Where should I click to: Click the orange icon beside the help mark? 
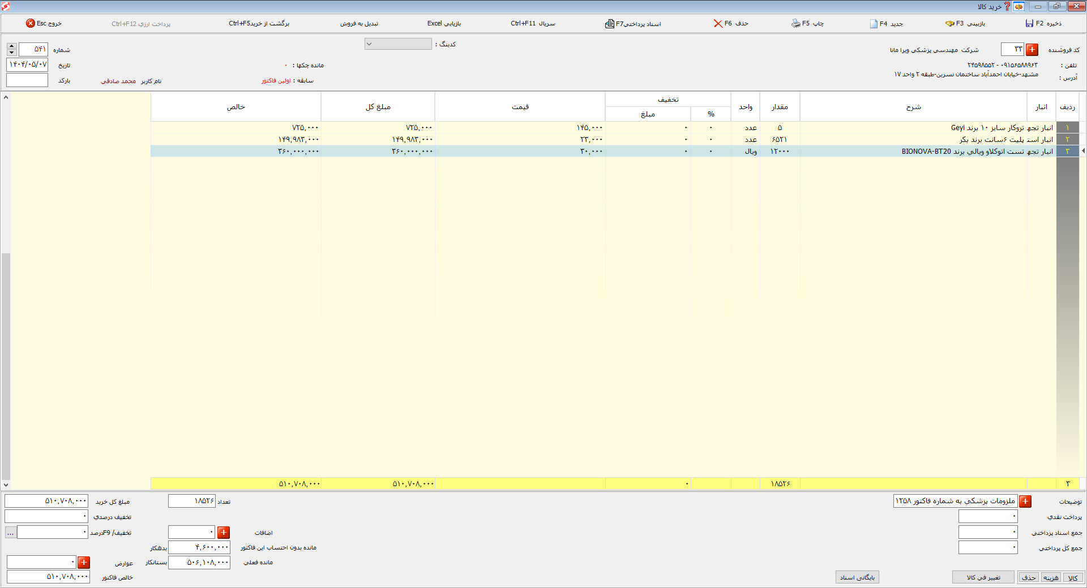pos(1018,6)
